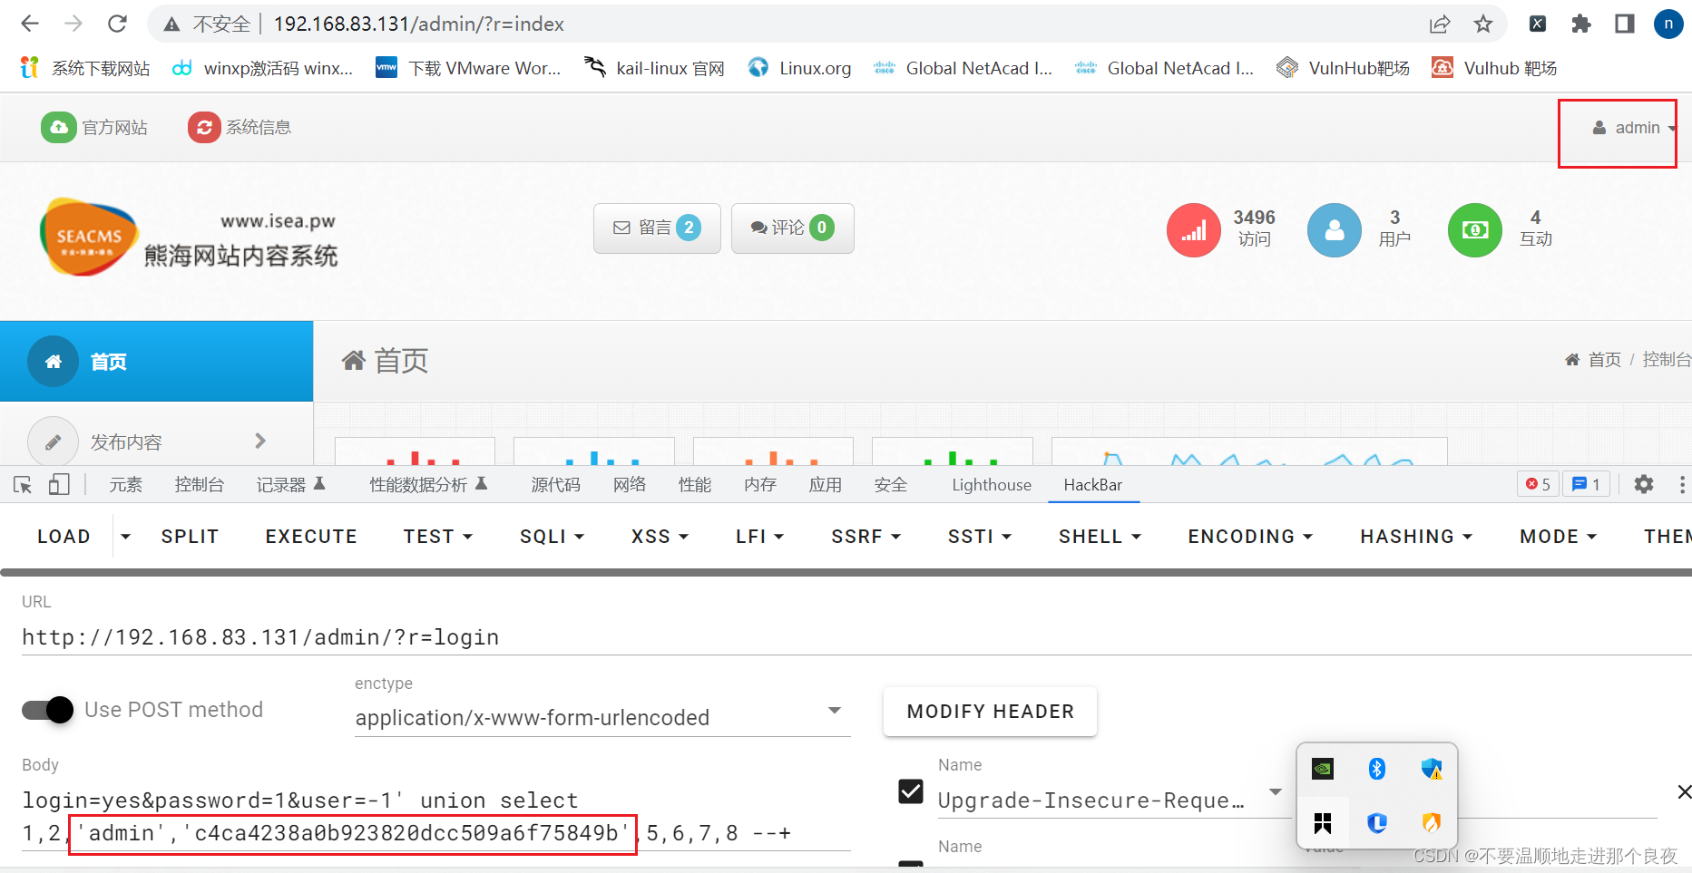Image resolution: width=1692 pixels, height=873 pixels.
Task: Open the DevTools three-dot menu
Action: [x=1682, y=484]
